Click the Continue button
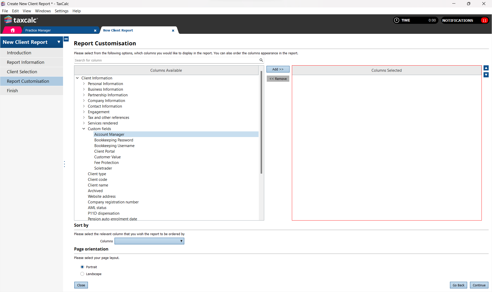The height and width of the screenshot is (292, 492). [479, 285]
